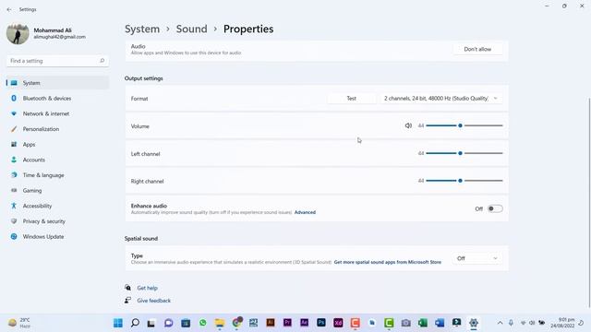This screenshot has height=332, width=591.
Task: Open Excel from the taskbar
Action: pyautogui.click(x=423, y=323)
